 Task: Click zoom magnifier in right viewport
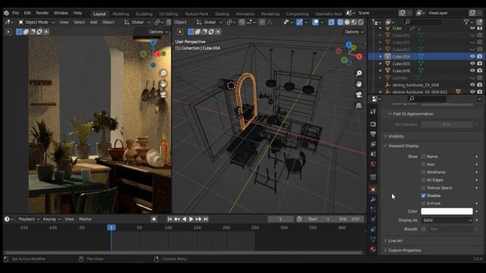pyautogui.click(x=359, y=74)
